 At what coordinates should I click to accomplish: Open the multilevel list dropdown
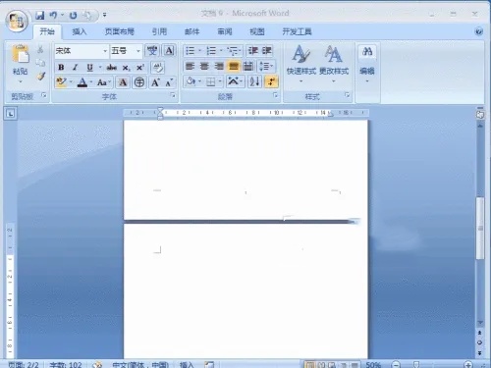240,51
